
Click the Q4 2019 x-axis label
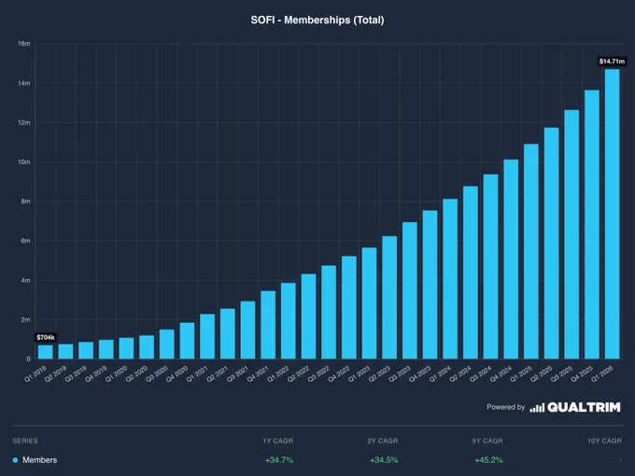(x=96, y=373)
